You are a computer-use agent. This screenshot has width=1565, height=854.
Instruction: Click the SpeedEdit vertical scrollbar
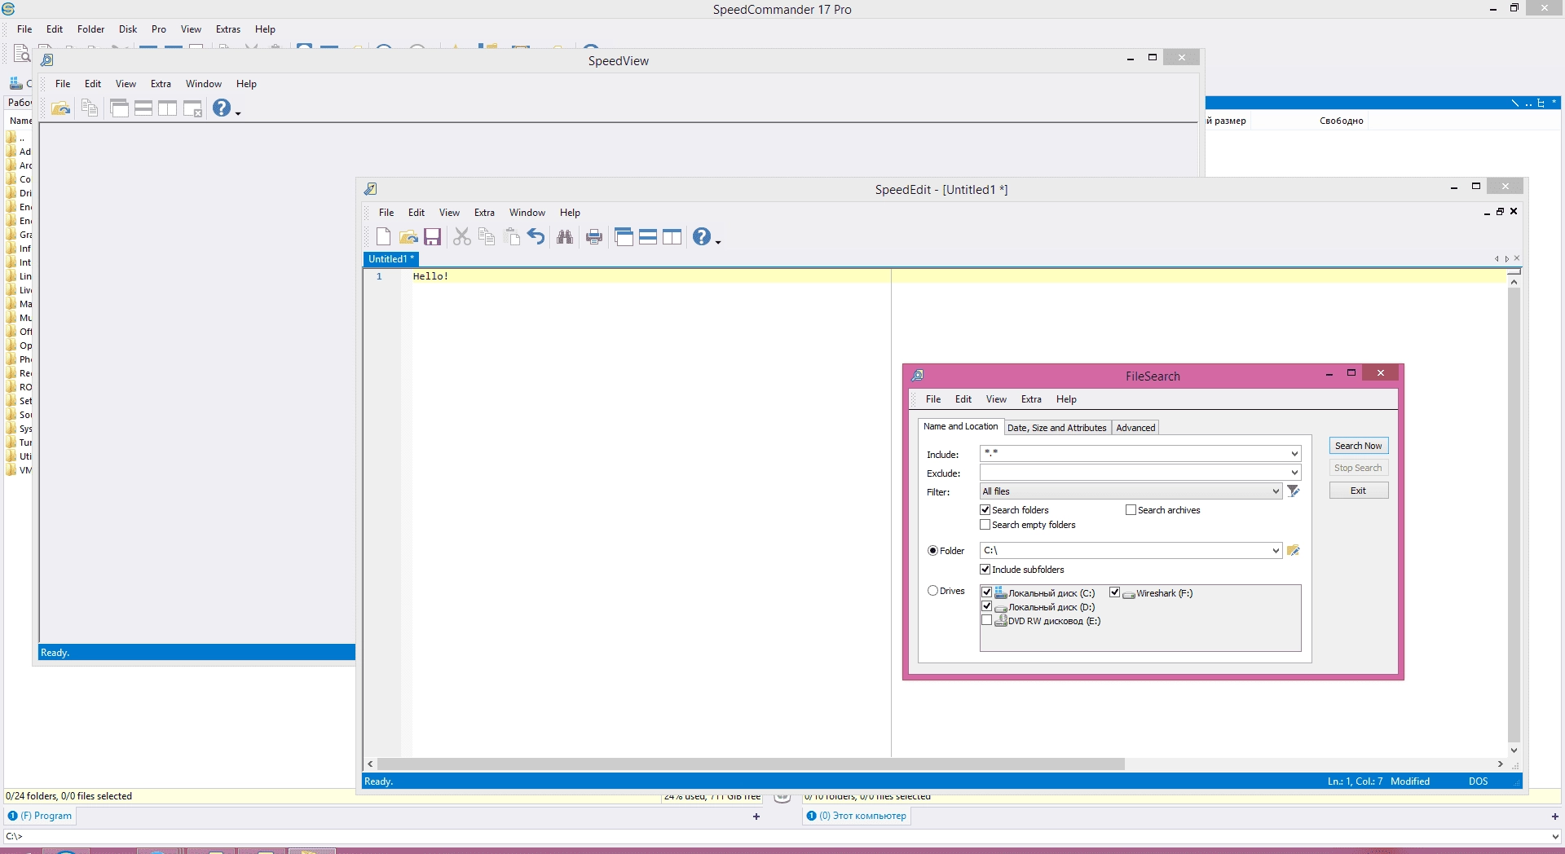(1514, 513)
